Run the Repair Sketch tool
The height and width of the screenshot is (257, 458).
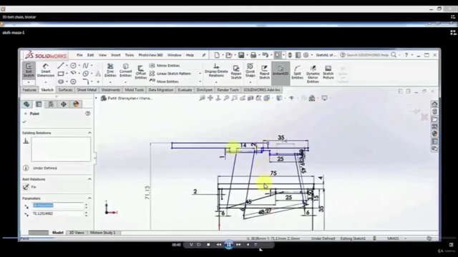pyautogui.click(x=236, y=71)
